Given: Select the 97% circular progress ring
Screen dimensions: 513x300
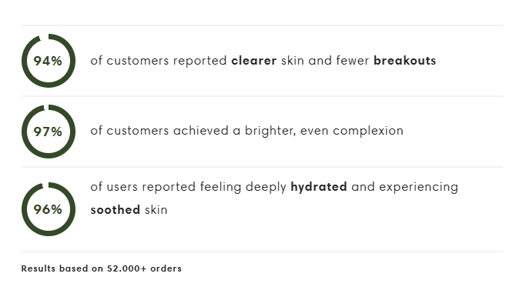Looking at the screenshot, I should [x=49, y=132].
